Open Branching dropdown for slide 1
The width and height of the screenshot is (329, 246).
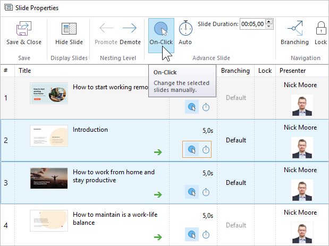click(236, 98)
